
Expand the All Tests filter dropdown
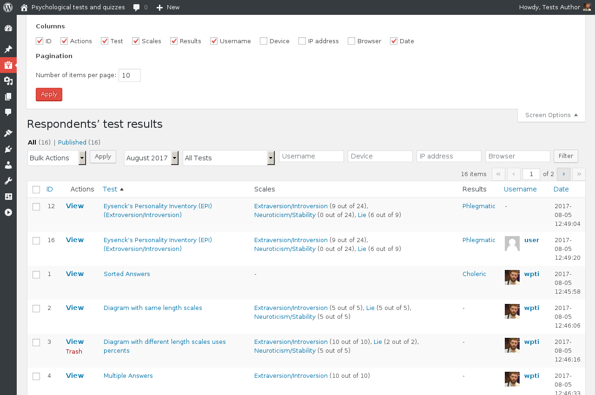[229, 158]
